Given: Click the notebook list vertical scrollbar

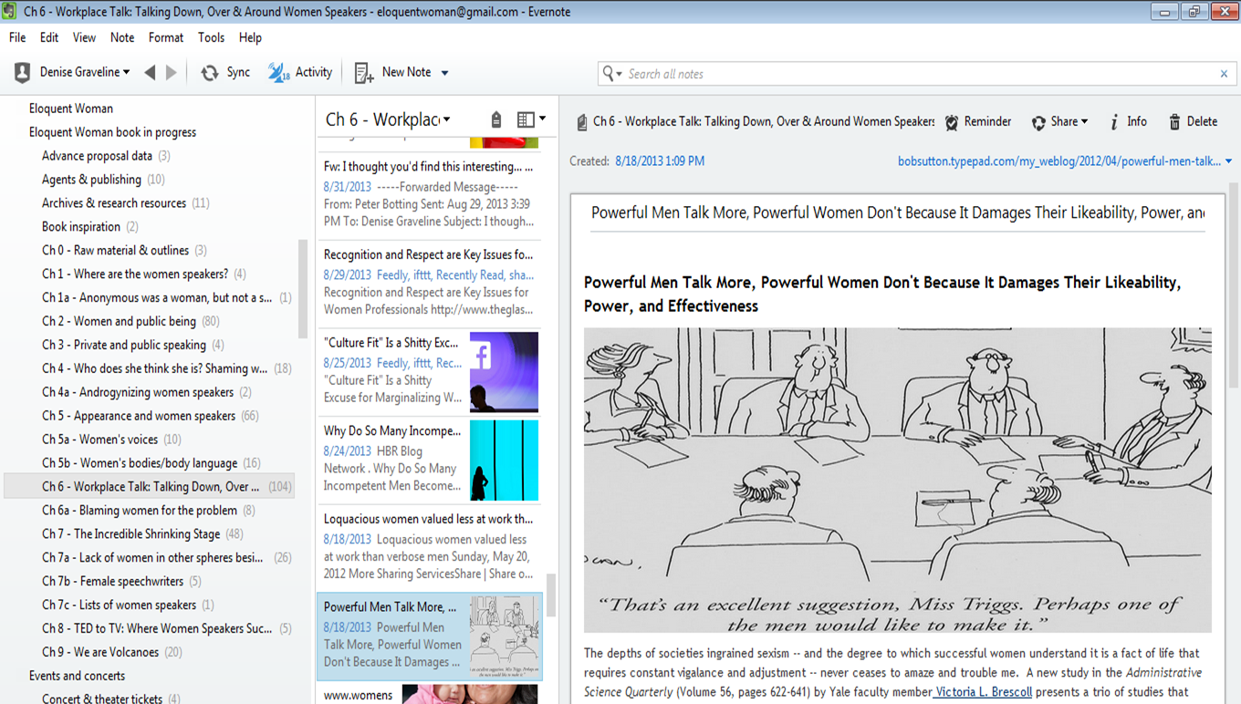Looking at the screenshot, I should pyautogui.click(x=303, y=289).
